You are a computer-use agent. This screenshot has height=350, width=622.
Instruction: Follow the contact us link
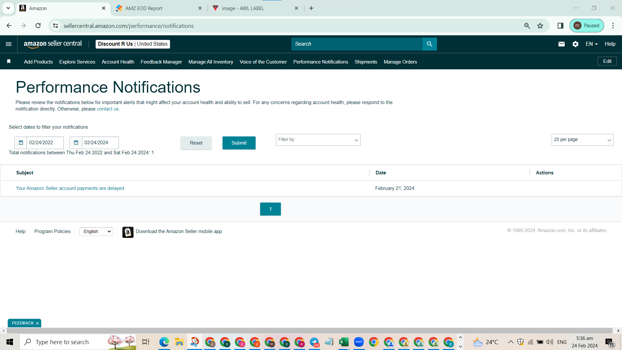pos(108,109)
